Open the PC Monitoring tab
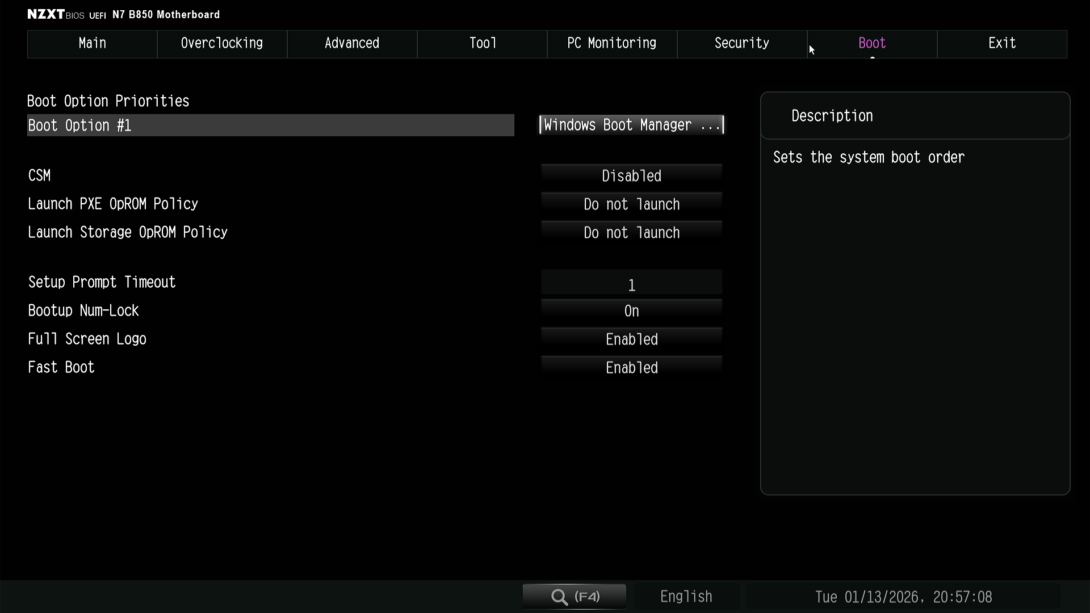 tap(611, 44)
